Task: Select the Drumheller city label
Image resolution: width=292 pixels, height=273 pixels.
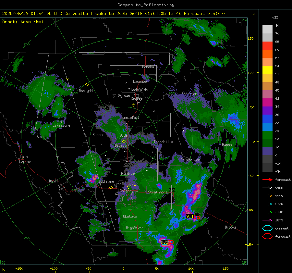Action: (190, 160)
